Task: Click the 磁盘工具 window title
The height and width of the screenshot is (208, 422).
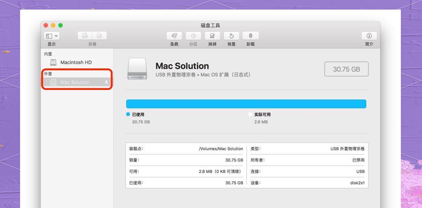Action: 210,26
